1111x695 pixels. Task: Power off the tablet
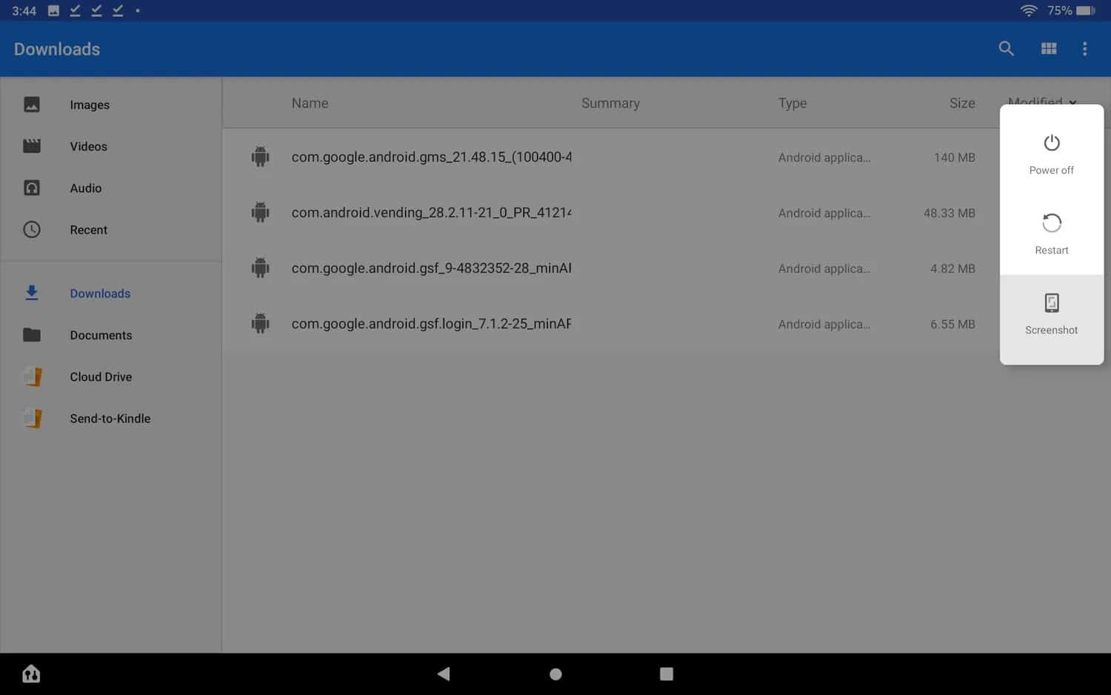pyautogui.click(x=1051, y=153)
